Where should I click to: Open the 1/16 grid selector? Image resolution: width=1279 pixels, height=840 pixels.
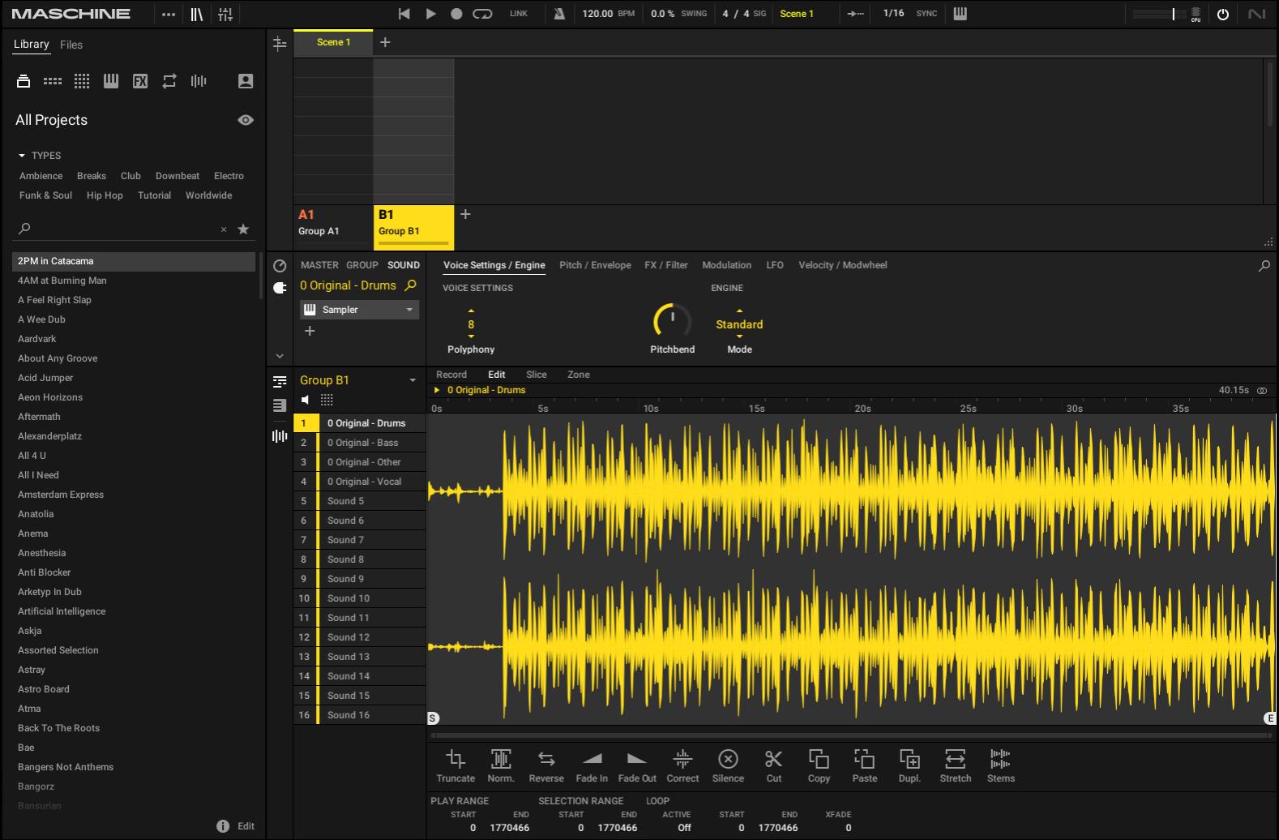(x=893, y=14)
